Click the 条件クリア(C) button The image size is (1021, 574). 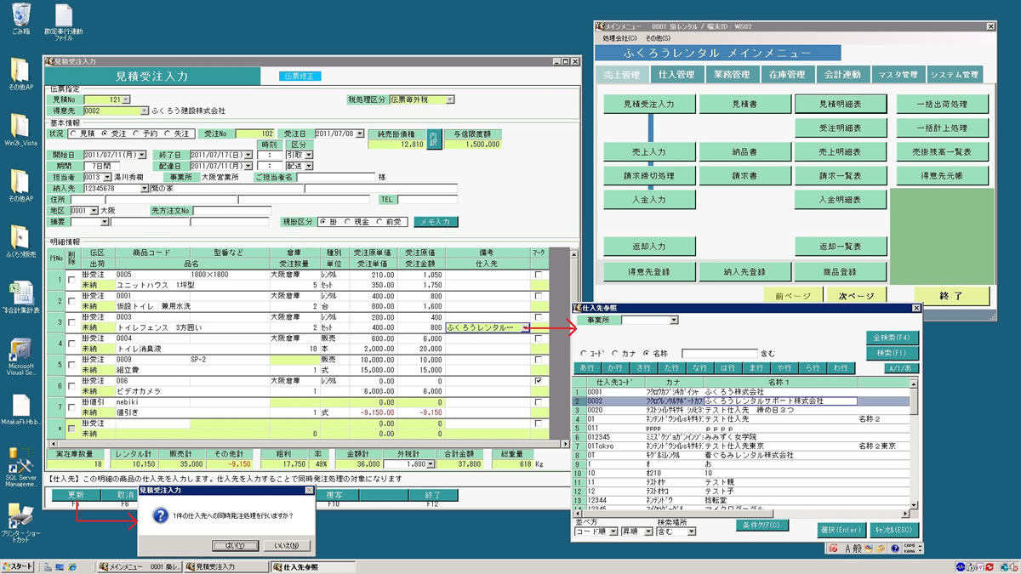click(x=762, y=525)
